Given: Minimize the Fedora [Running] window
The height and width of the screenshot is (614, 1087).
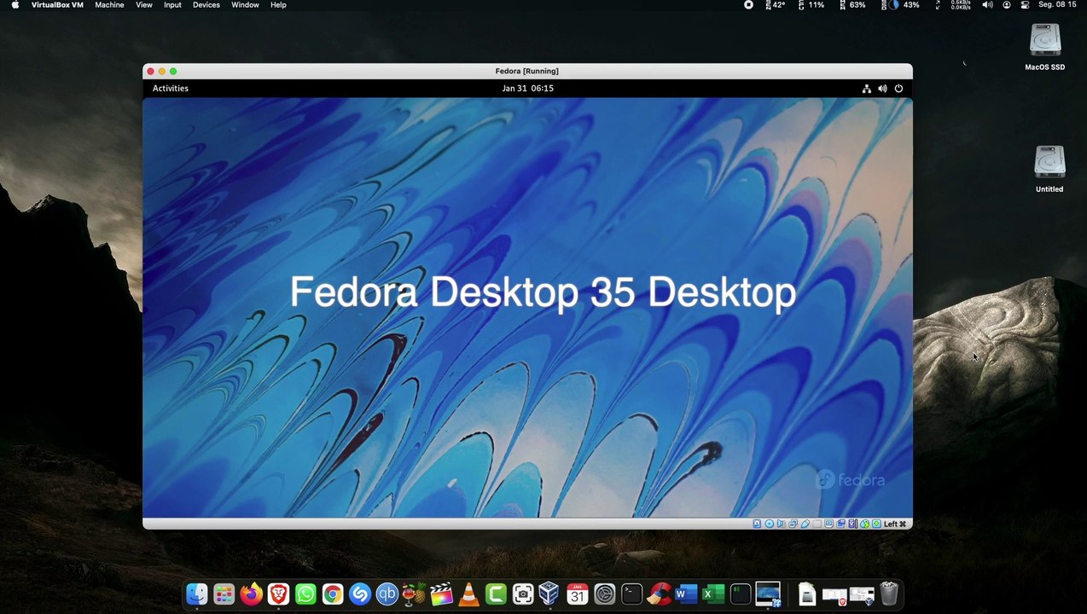Looking at the screenshot, I should pyautogui.click(x=161, y=72).
